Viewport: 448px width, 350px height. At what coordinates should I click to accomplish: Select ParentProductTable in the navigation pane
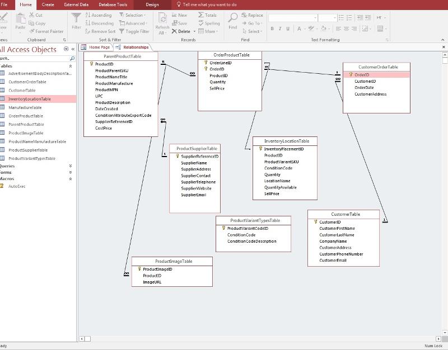click(x=26, y=124)
